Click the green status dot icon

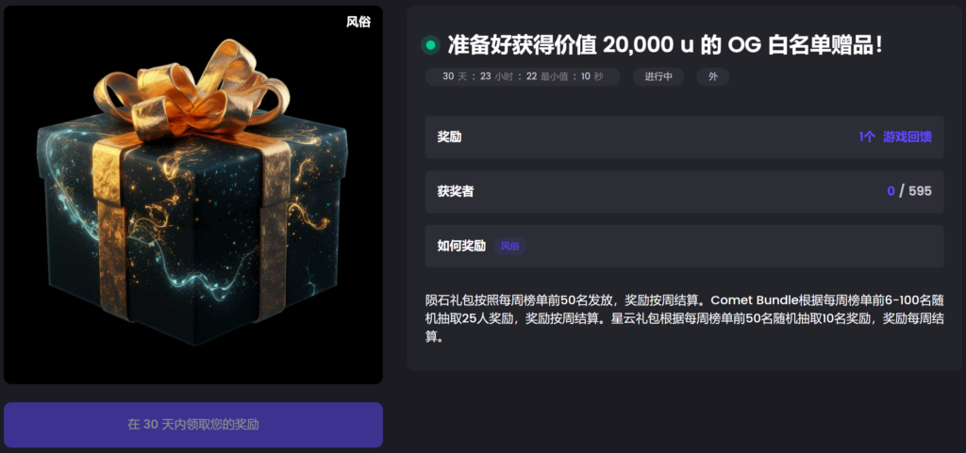pyautogui.click(x=430, y=45)
